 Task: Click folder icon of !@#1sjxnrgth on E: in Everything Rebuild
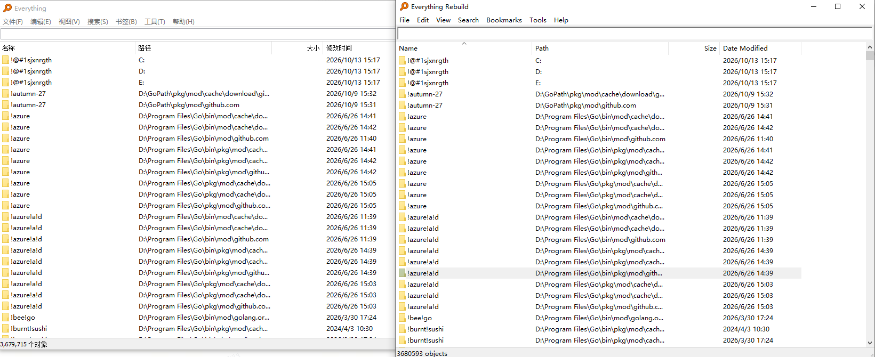403,83
